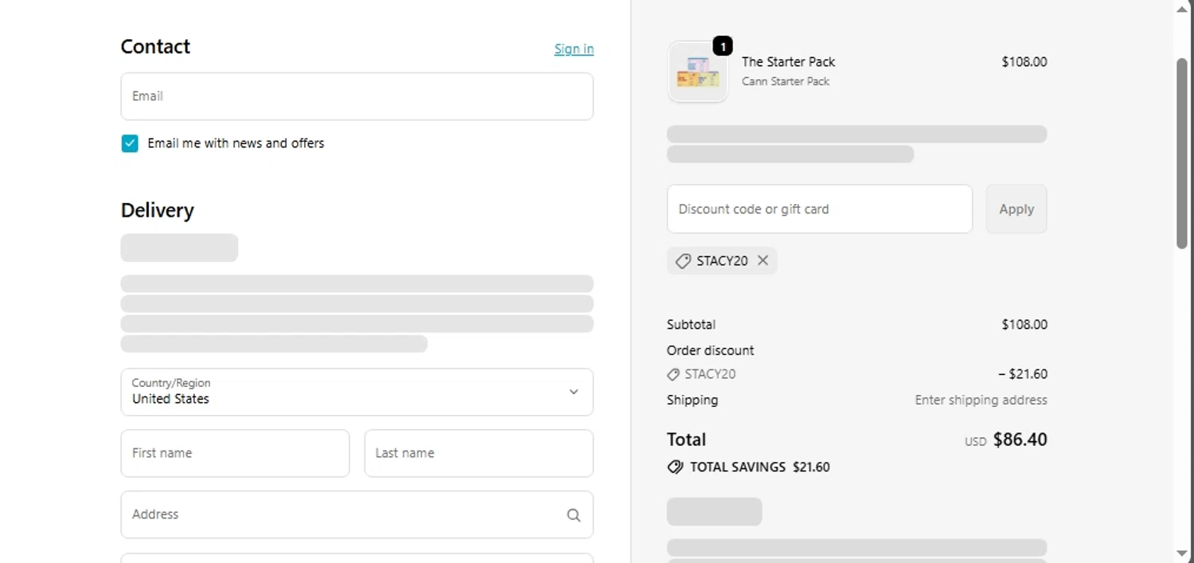The width and height of the screenshot is (1194, 563).
Task: Click the product price $108.00 beside Starter Pack
Action: tap(1024, 62)
